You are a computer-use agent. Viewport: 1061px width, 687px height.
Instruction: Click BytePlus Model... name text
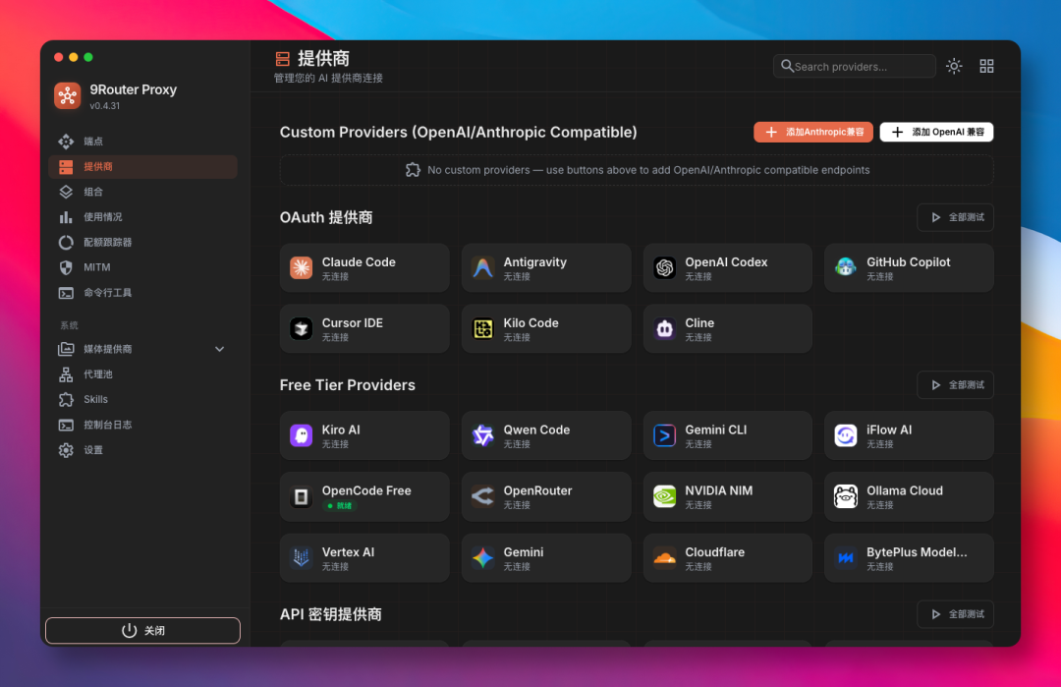tap(917, 552)
